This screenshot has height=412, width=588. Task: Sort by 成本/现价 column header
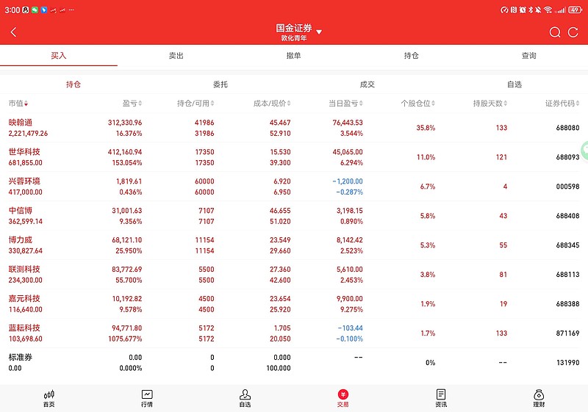click(x=272, y=104)
